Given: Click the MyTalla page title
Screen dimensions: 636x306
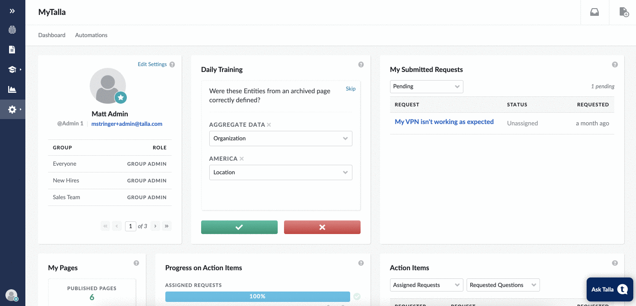Looking at the screenshot, I should [x=52, y=12].
